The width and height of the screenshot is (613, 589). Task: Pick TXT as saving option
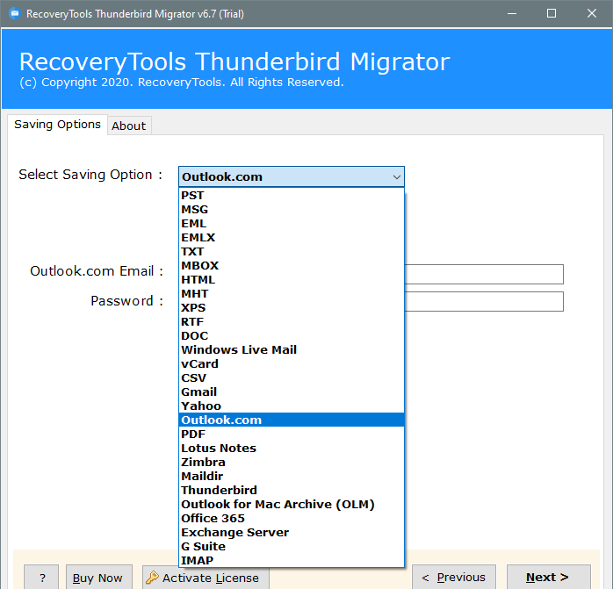point(292,251)
